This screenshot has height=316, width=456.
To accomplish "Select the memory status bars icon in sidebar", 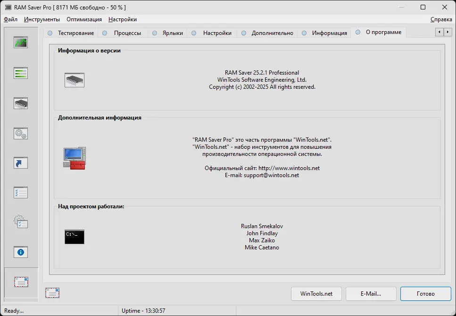I will [20, 73].
